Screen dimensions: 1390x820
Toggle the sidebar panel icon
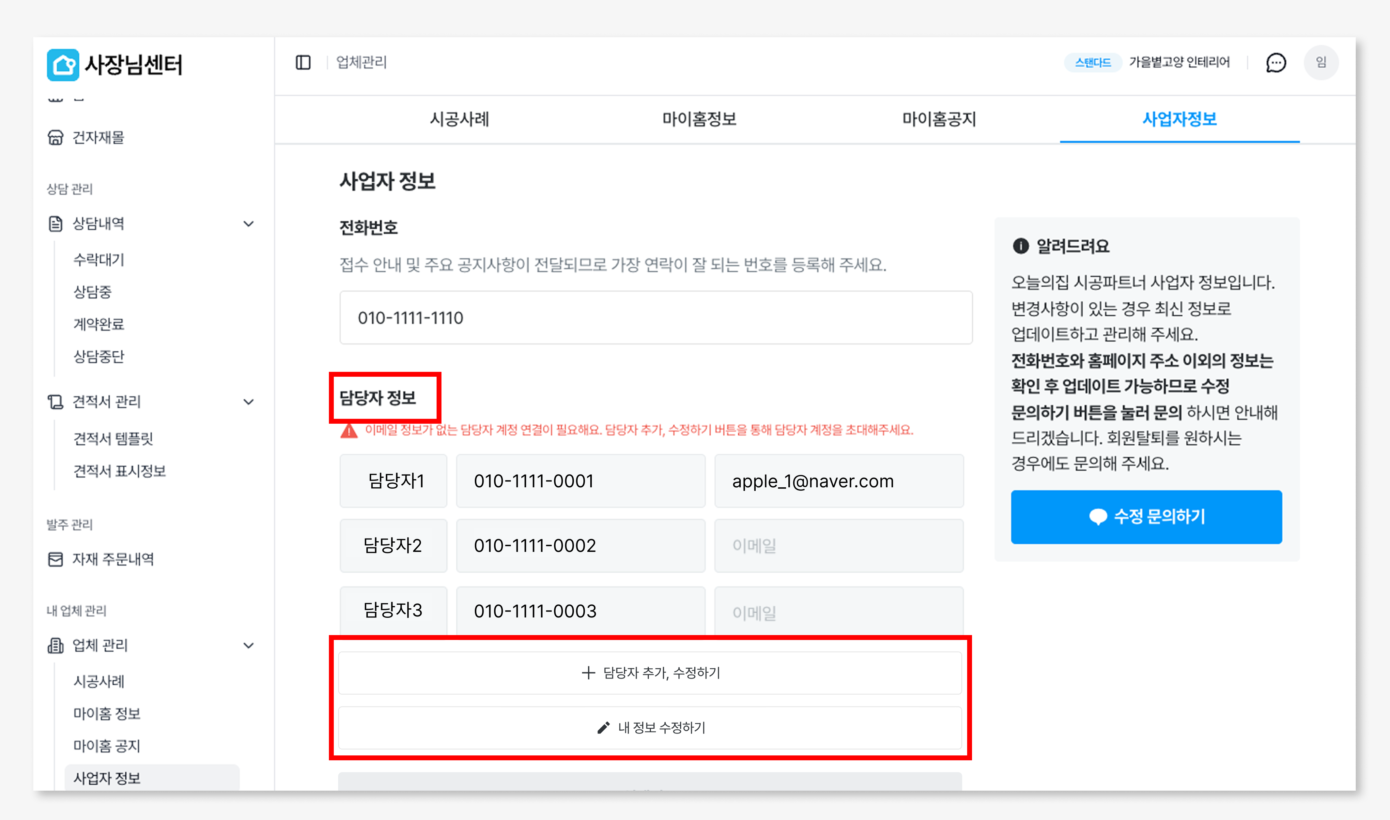303,62
